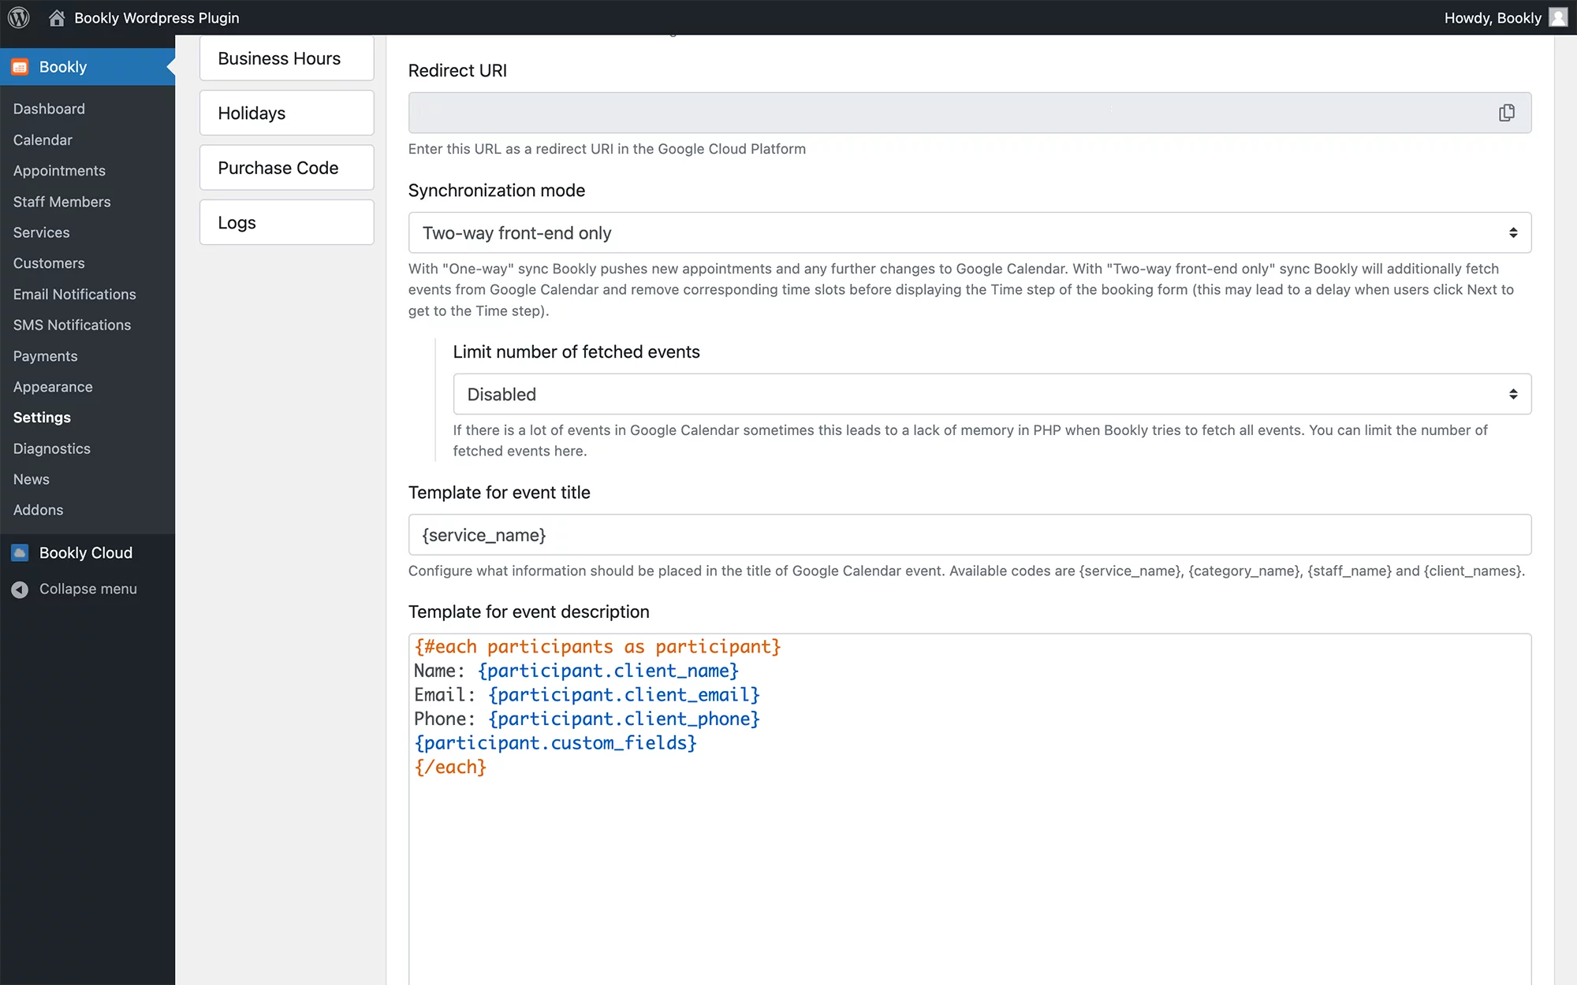This screenshot has width=1577, height=985.
Task: Open Limit number of fetched events dropdown
Action: coord(992,394)
